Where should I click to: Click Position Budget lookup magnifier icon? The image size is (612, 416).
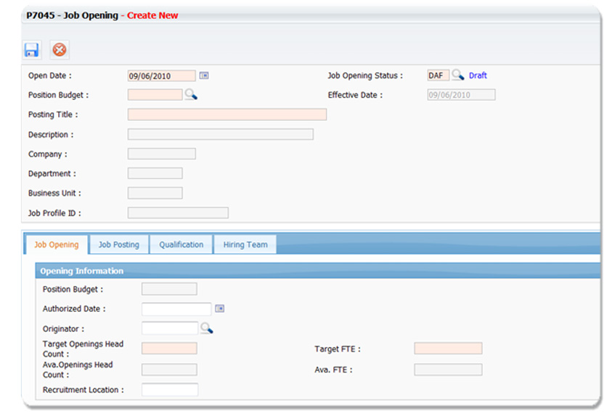pos(190,94)
